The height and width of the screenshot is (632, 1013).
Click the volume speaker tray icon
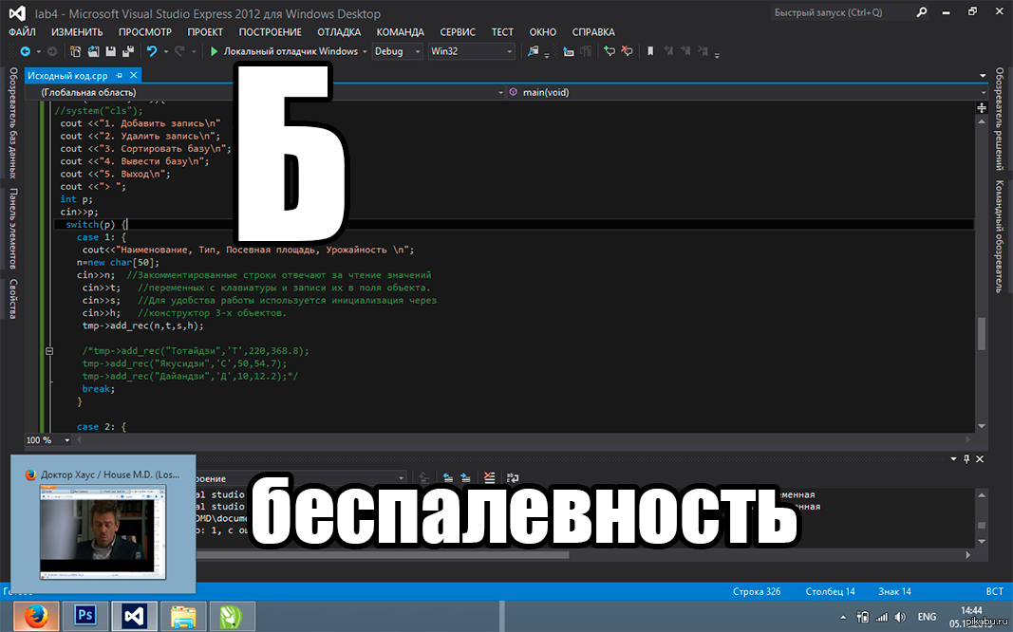[x=900, y=617]
